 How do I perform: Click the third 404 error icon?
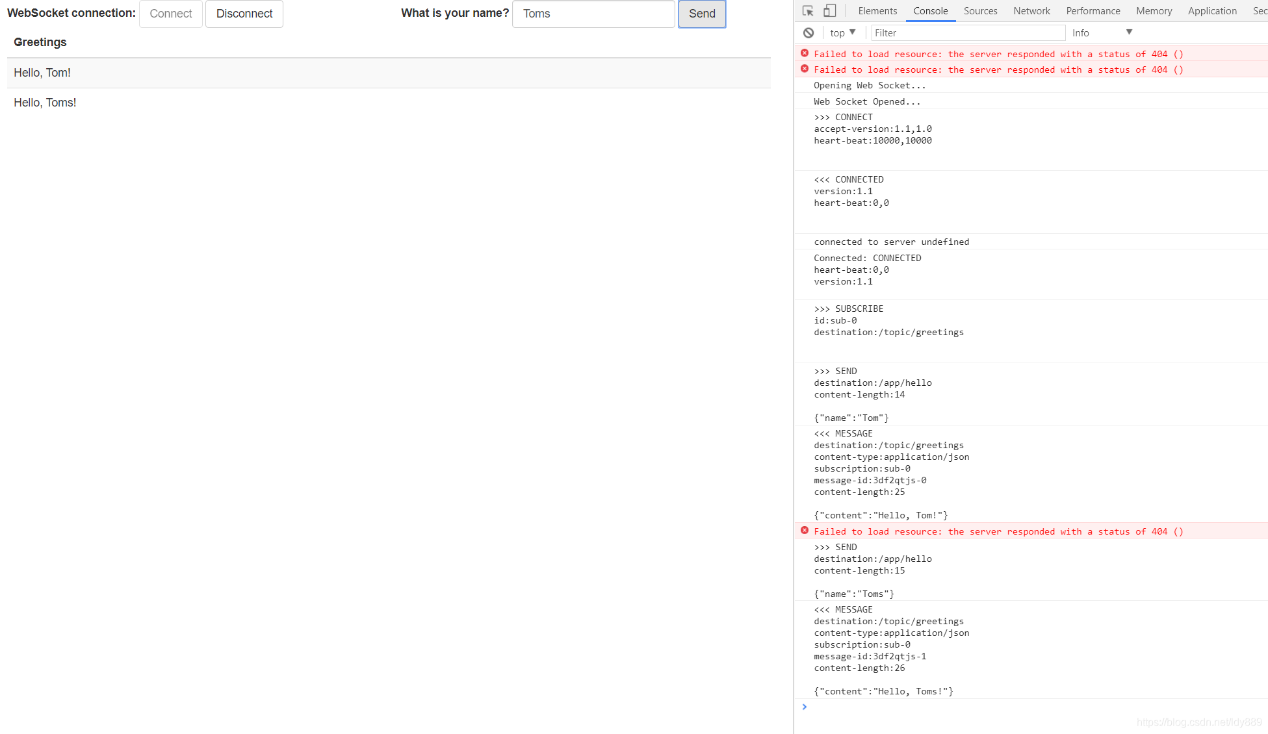(805, 531)
